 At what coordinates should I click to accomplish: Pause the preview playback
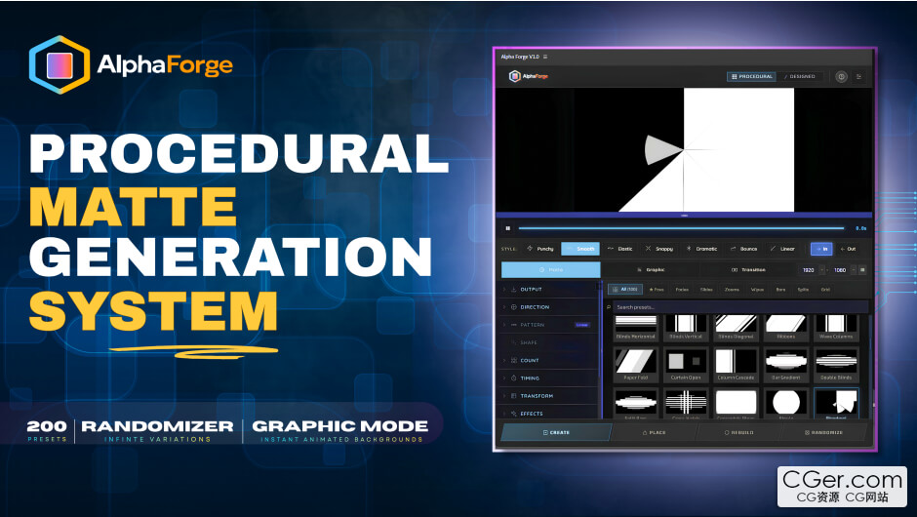click(x=507, y=228)
